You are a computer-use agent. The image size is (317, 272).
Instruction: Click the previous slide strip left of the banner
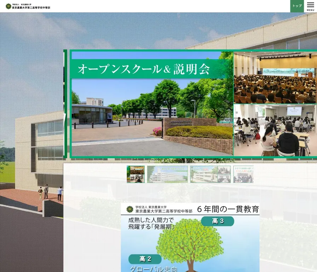(x=65, y=104)
